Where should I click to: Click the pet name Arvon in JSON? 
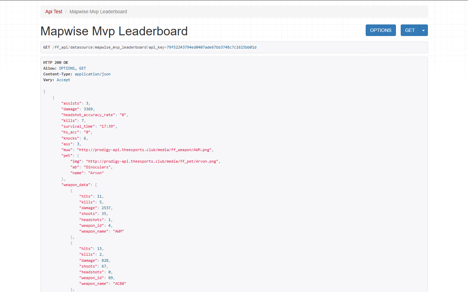tap(96, 172)
